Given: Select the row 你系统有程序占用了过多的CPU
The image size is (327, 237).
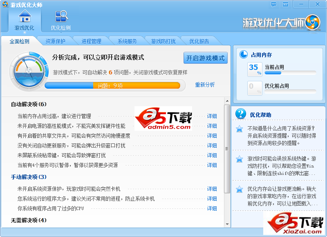Looking at the screenshot, I should click(117, 208).
